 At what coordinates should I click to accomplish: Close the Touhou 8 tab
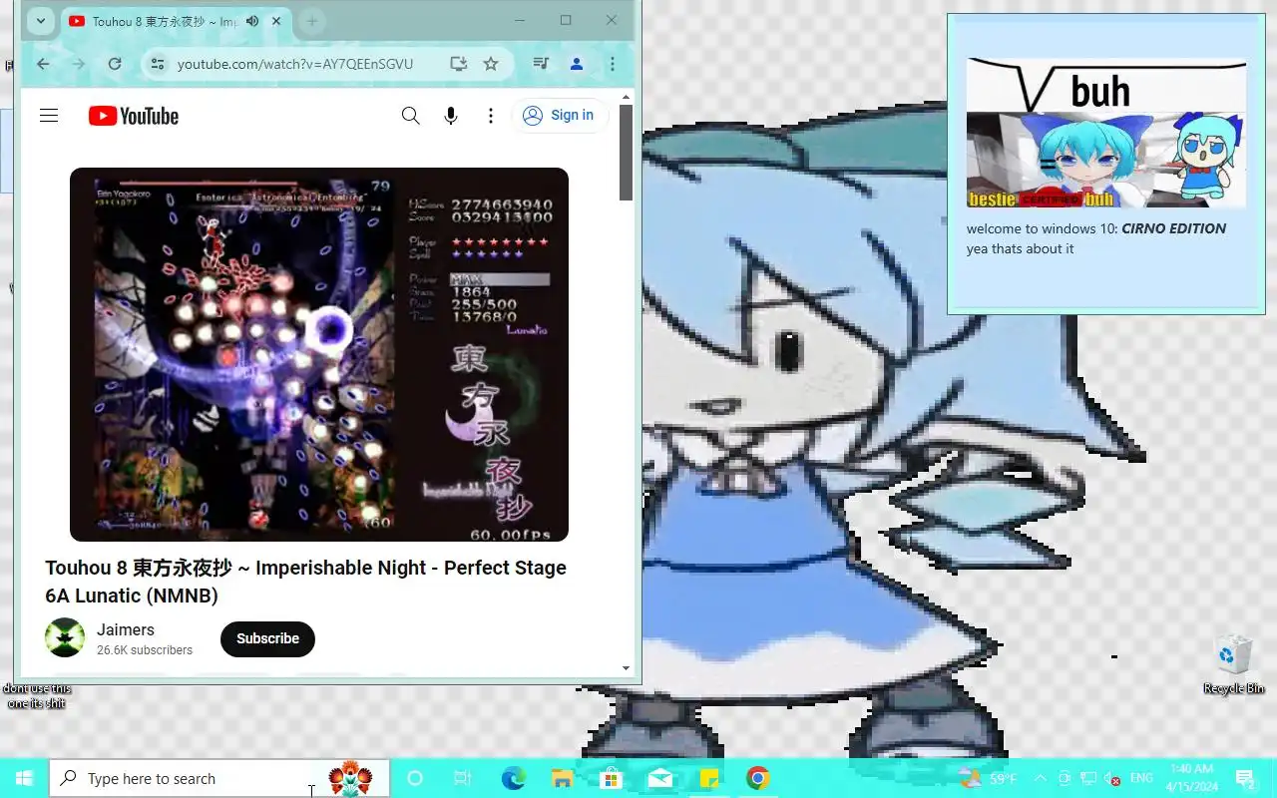tap(276, 21)
